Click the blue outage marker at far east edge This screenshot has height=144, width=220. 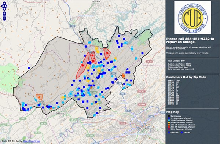coord(142,53)
